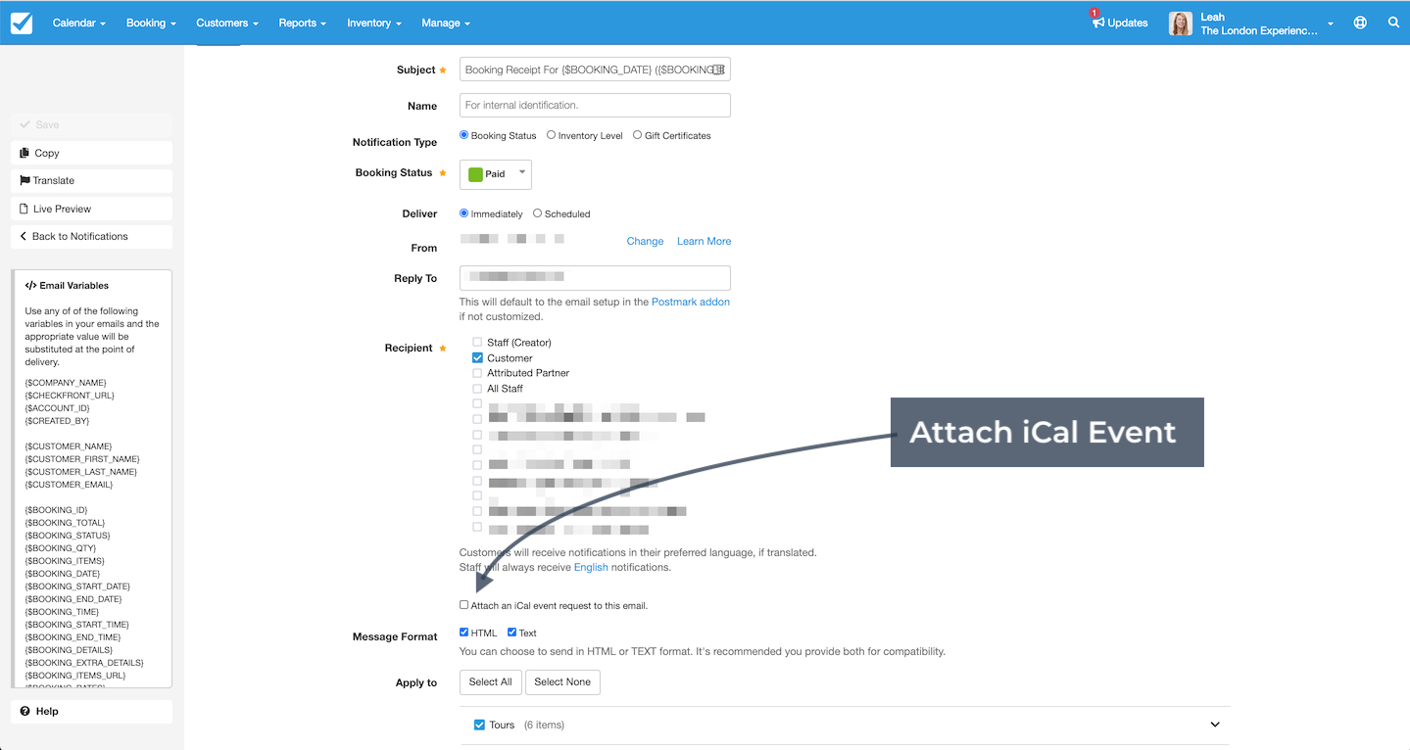Click into the Subject field
Image resolution: width=1410 pixels, height=750 pixels.
pos(595,70)
